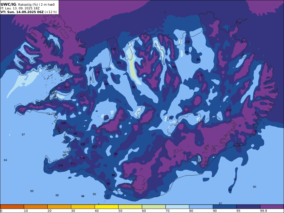Click the legend tick label "70"
The width and height of the screenshot is (284, 213).
(168, 211)
